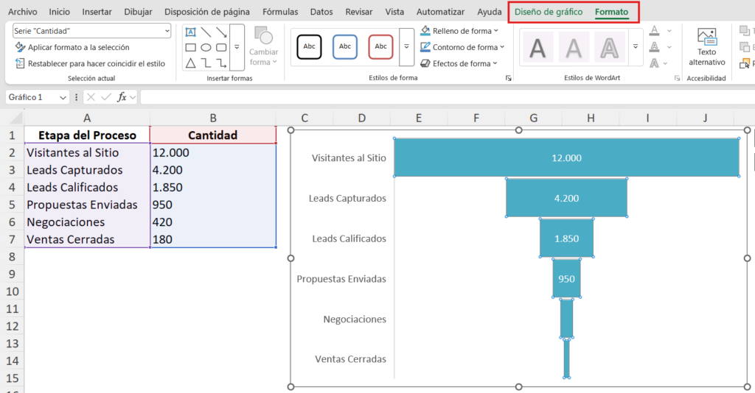The width and height of the screenshot is (755, 393).
Task: Open the text fill dropdown arrow
Action: [x=669, y=31]
